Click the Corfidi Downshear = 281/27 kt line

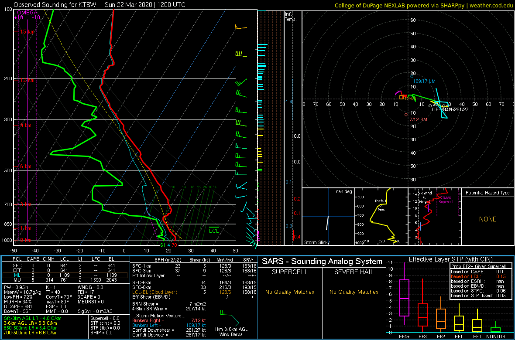pos(169,330)
